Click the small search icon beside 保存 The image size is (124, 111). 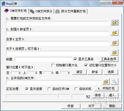(88, 97)
